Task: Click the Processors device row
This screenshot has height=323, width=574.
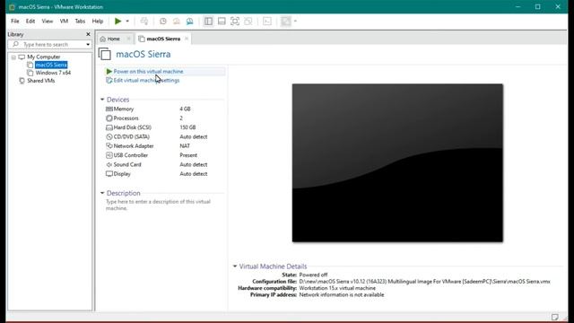Action: point(164,118)
